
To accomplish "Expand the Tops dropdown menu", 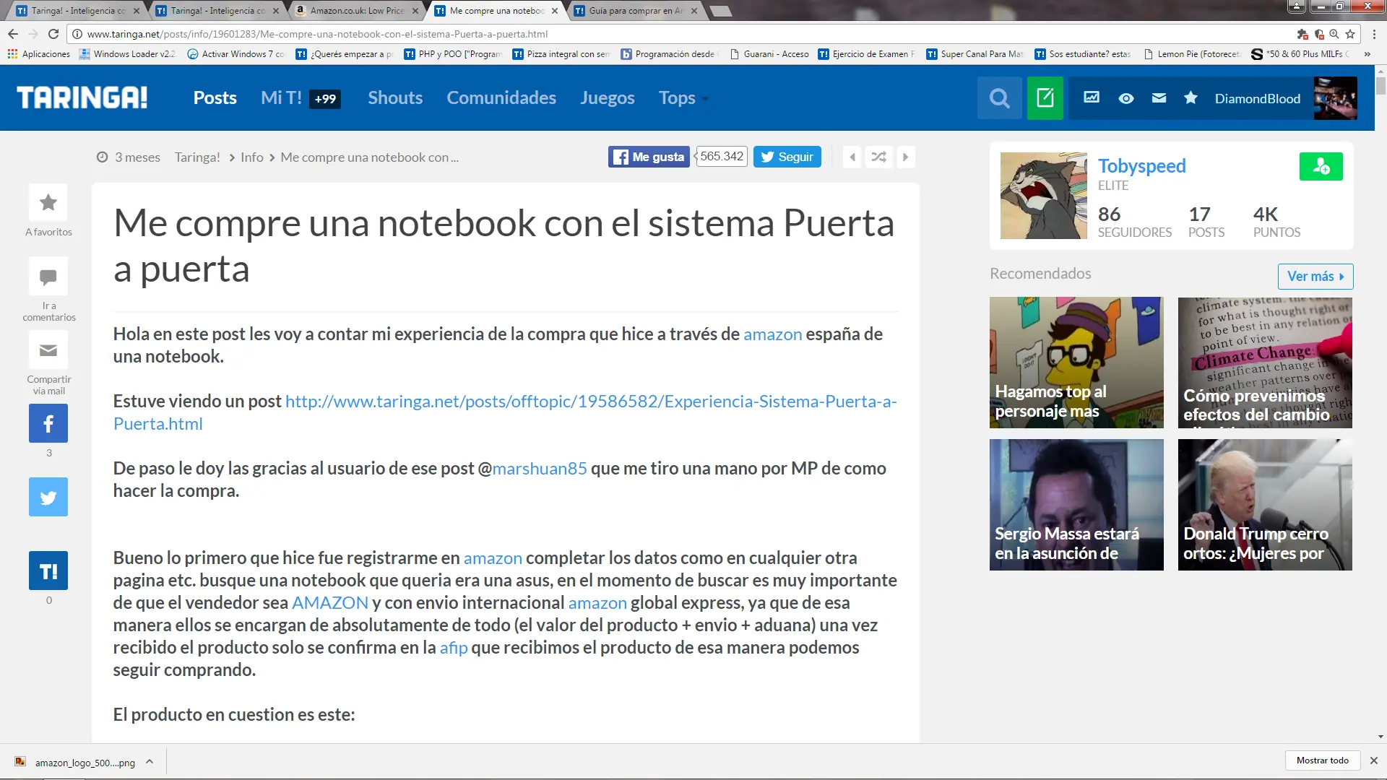I will coord(683,98).
